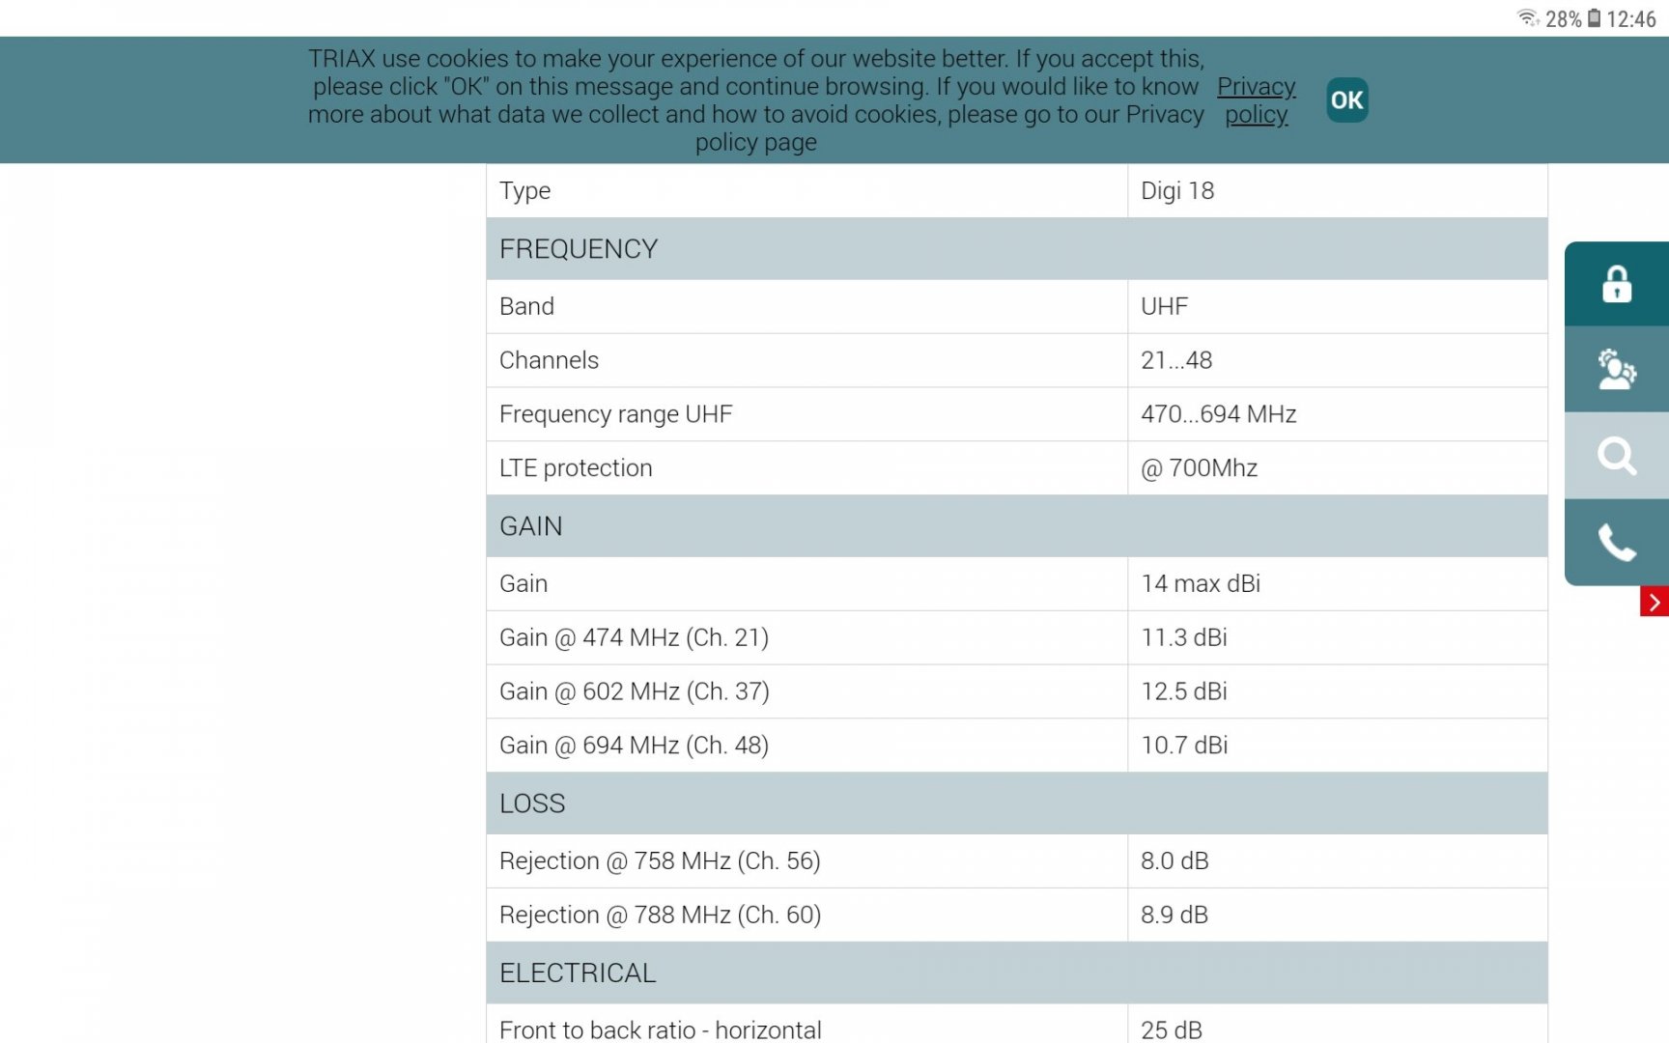Tap the battery indicator icon

tap(1594, 17)
